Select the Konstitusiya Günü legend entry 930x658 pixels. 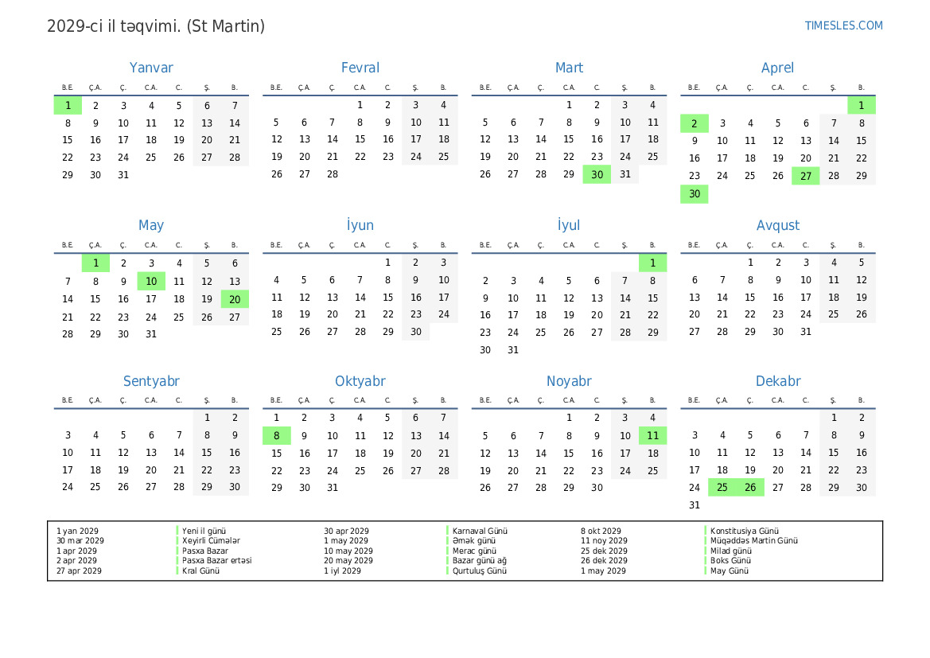[745, 531]
